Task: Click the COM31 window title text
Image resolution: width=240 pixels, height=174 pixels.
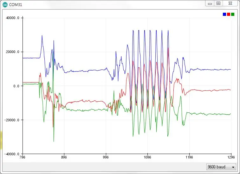Action: (16, 5)
